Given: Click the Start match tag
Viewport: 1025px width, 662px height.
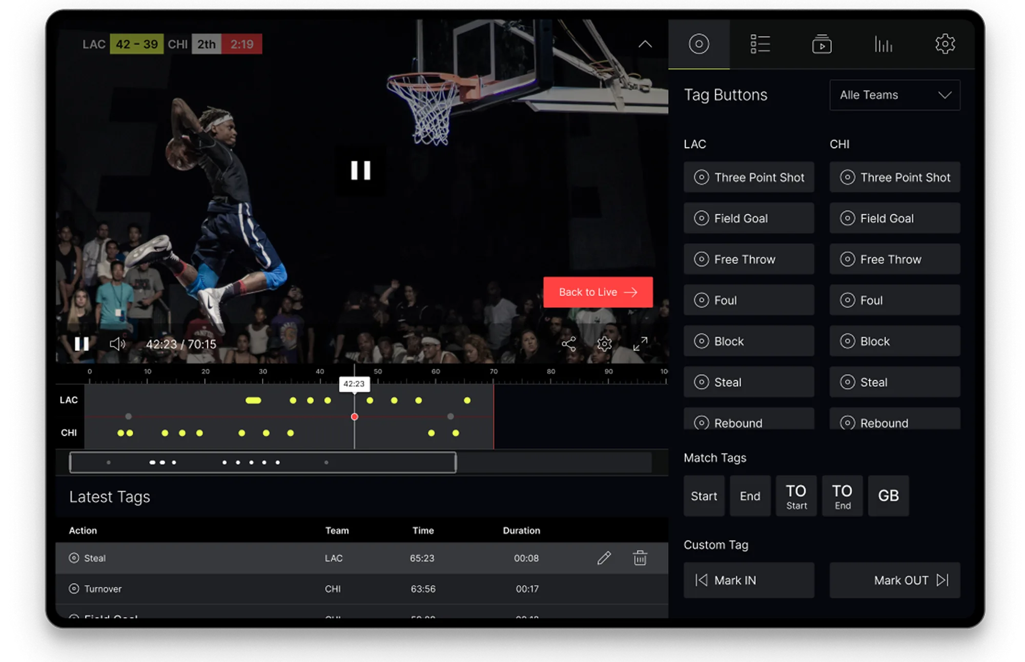Looking at the screenshot, I should (x=704, y=496).
